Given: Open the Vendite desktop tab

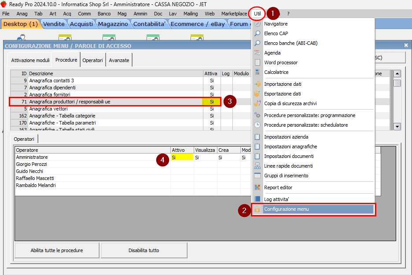Looking at the screenshot, I should coord(54,24).
